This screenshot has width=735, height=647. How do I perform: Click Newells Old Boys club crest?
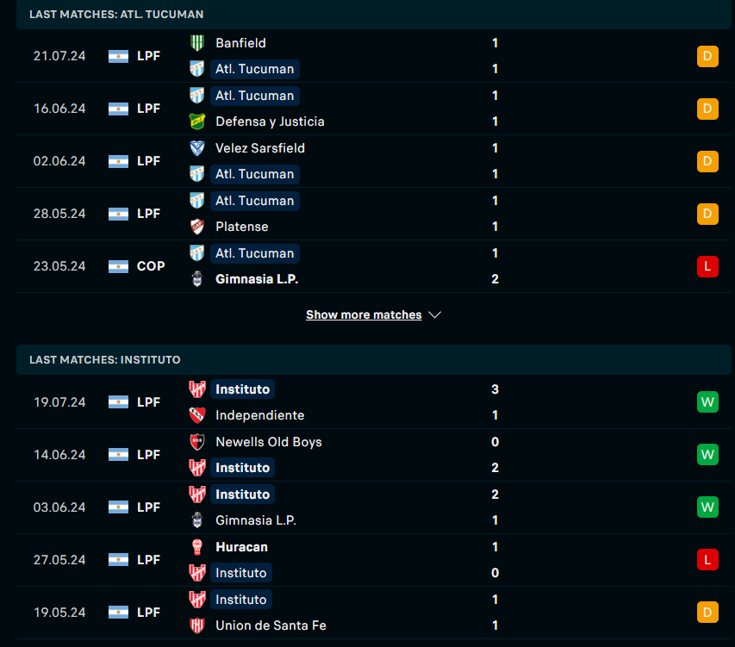(196, 442)
